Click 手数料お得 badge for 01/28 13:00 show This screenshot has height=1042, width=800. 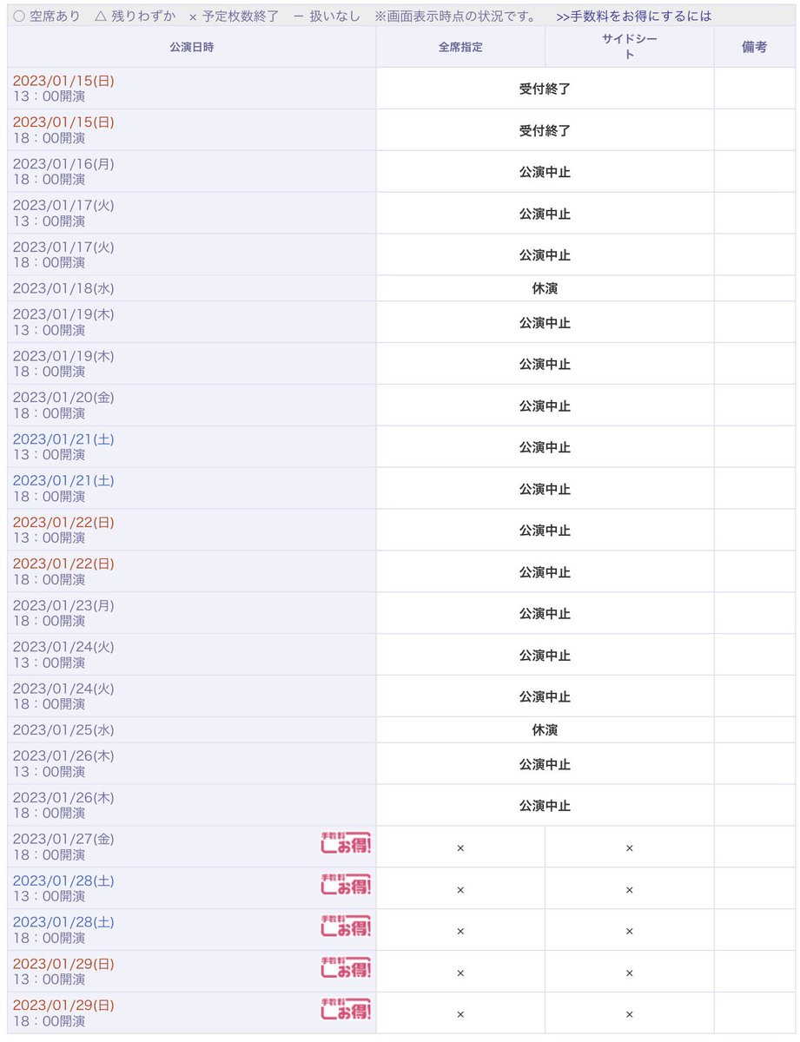pos(346,884)
